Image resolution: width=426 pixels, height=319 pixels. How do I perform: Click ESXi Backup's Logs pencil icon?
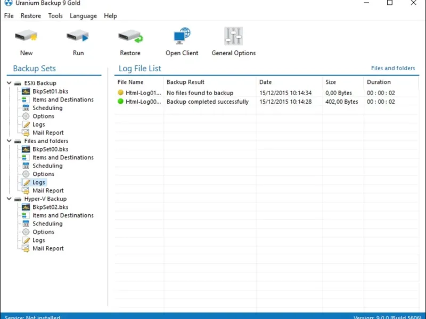coord(26,124)
